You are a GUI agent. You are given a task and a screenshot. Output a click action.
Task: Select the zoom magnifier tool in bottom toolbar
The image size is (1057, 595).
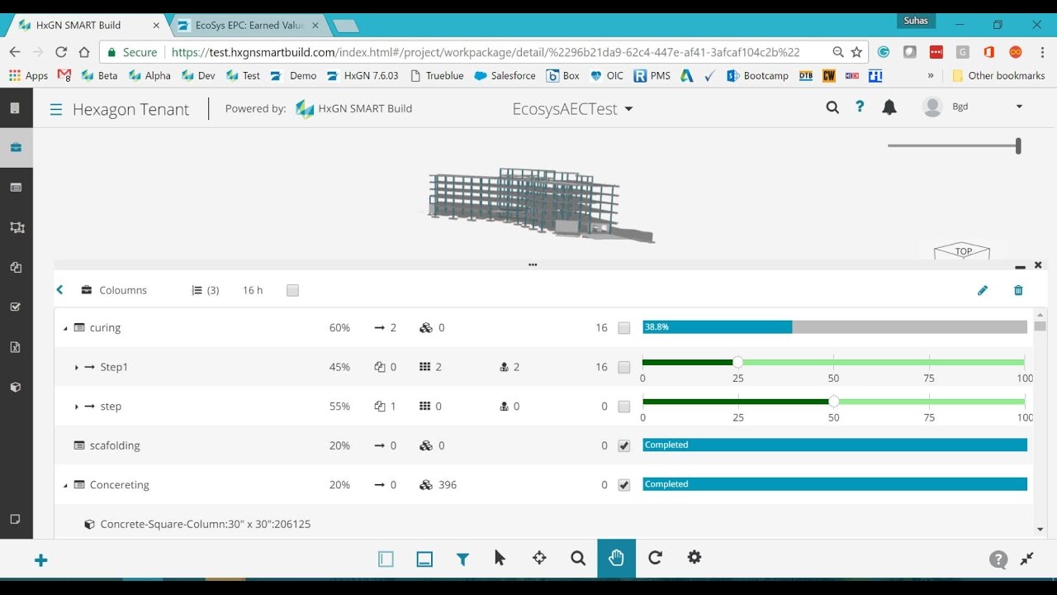[578, 559]
